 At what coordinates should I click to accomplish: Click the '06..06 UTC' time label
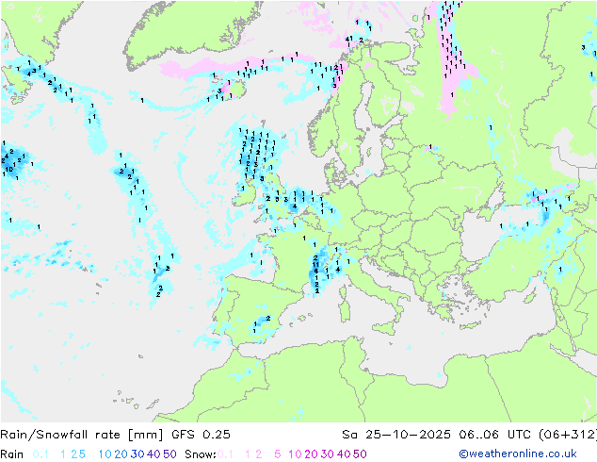pos(495,435)
